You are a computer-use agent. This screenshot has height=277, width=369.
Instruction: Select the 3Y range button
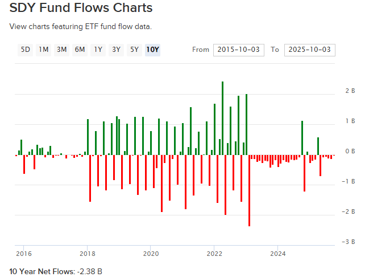[116, 50]
